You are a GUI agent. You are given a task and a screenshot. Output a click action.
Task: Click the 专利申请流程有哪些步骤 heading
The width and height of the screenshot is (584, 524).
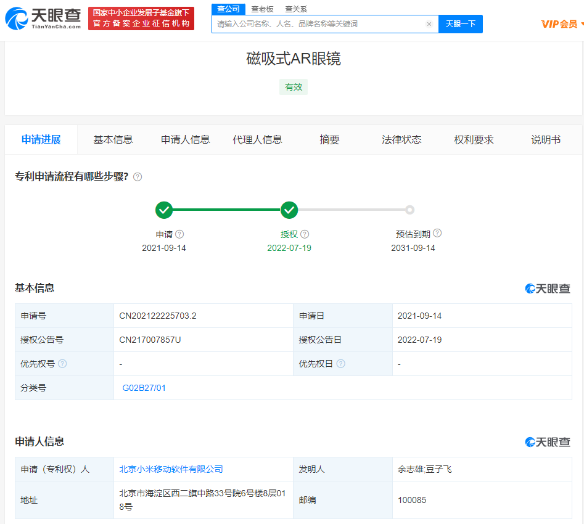72,176
